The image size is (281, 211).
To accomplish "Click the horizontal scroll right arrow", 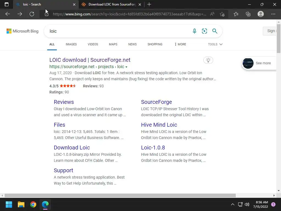I will point(274,195).
